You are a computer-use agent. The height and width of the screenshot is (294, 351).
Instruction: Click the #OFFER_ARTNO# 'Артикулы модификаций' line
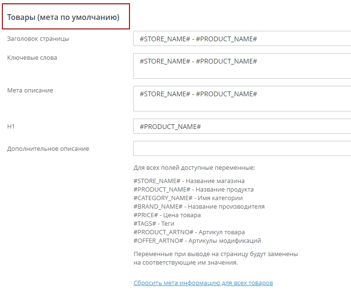[x=197, y=241]
